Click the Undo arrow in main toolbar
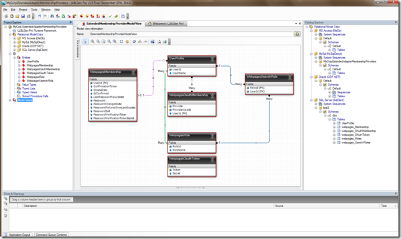Viewport: 401px width, 239px height. (x=39, y=16)
